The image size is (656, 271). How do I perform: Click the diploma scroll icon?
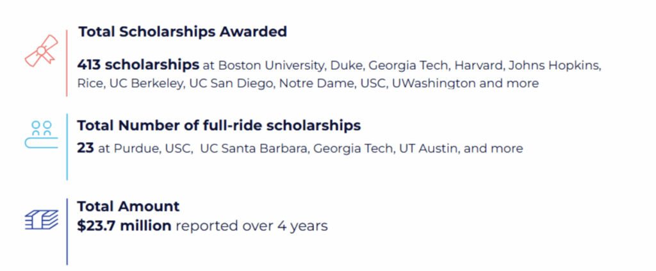coord(42,51)
